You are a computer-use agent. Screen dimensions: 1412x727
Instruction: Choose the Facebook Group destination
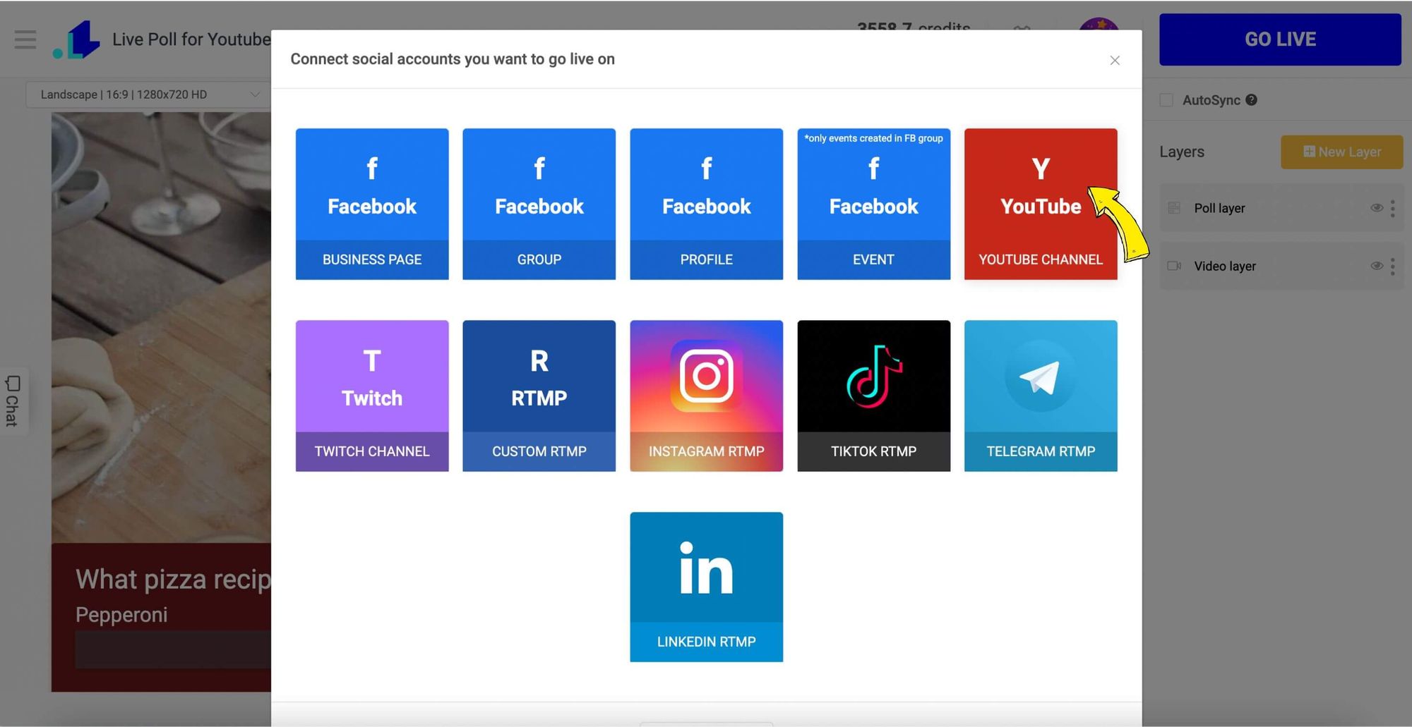click(x=539, y=204)
